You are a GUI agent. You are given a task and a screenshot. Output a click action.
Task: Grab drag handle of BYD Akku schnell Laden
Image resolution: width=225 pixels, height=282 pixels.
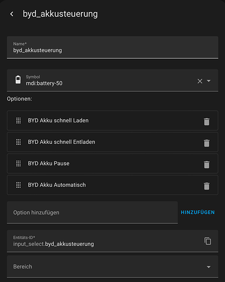(19, 121)
